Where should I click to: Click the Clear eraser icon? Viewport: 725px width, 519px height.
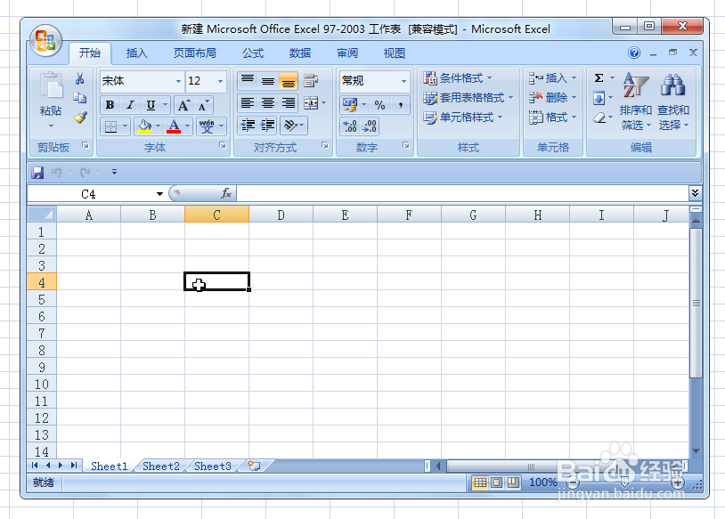coord(599,118)
